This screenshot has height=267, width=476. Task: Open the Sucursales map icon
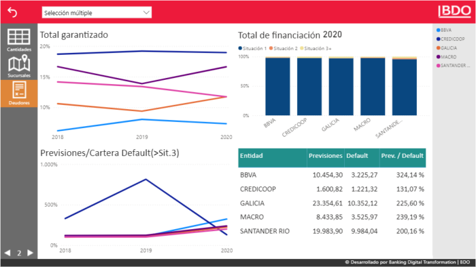click(x=19, y=63)
